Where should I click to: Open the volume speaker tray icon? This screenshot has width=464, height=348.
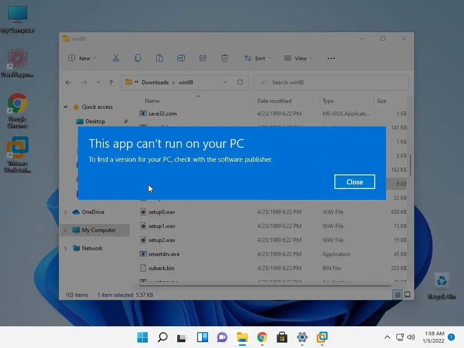(x=411, y=337)
